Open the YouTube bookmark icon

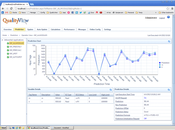tap(101, 13)
